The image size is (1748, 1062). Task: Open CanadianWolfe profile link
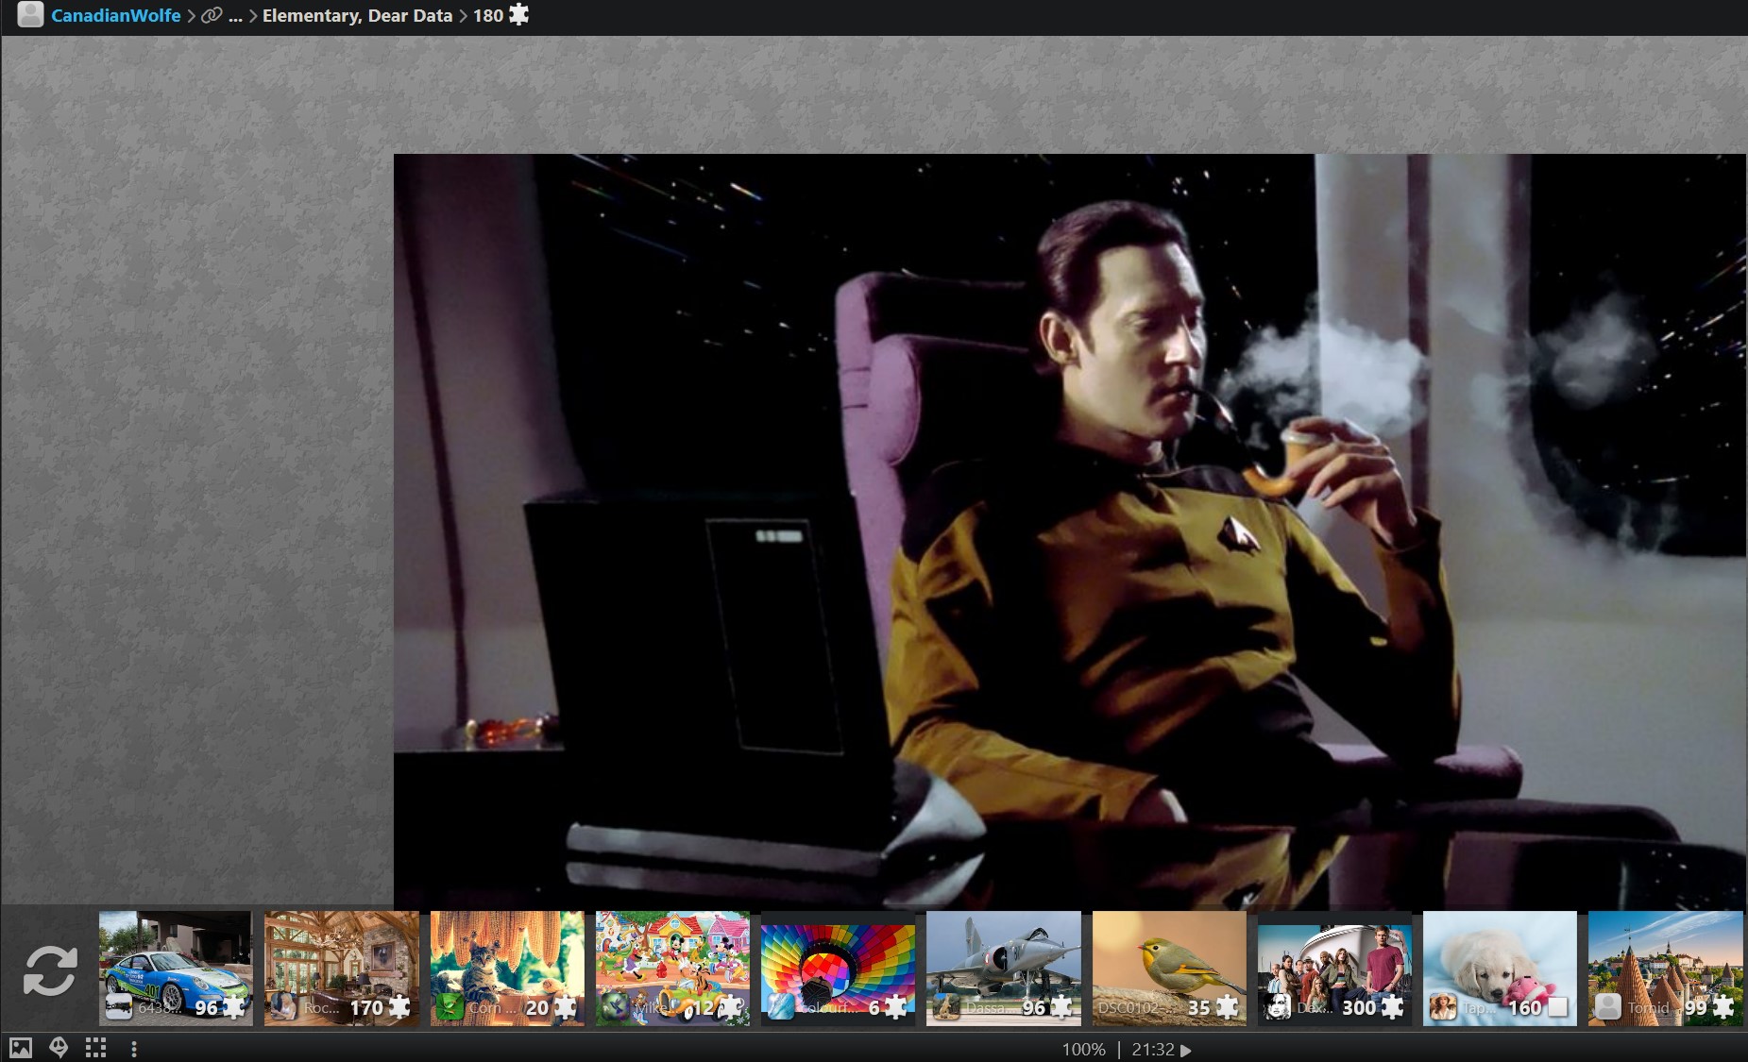115,15
